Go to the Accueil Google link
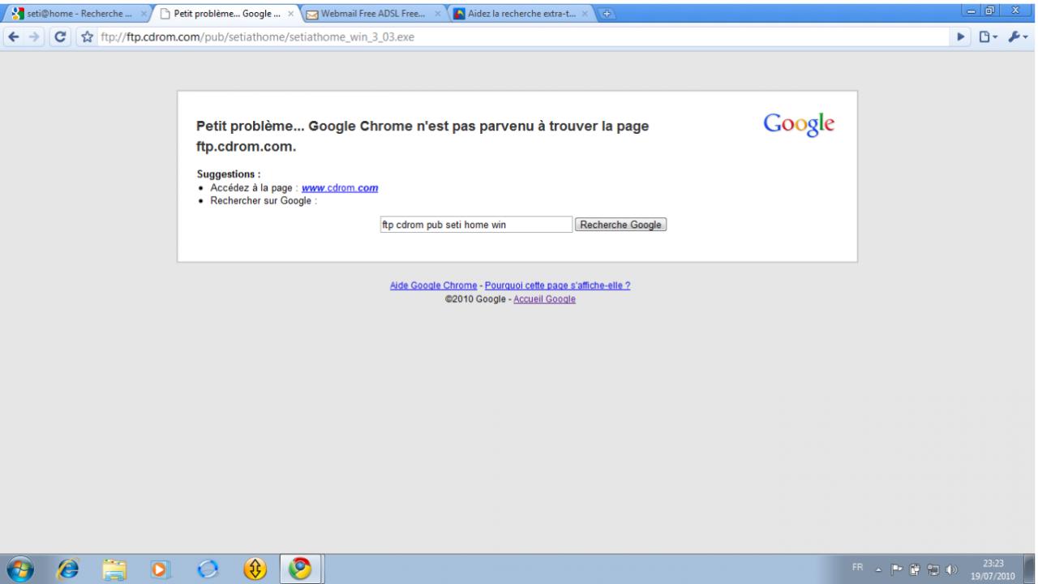This screenshot has width=1038, height=584. pyautogui.click(x=544, y=299)
